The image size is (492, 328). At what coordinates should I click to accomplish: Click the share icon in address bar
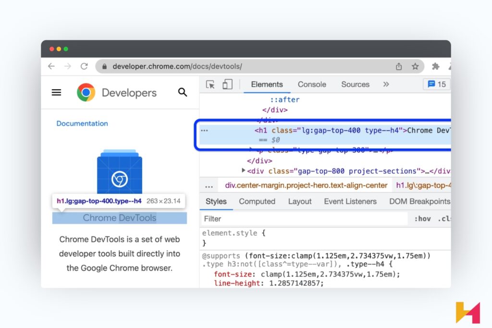(x=399, y=66)
